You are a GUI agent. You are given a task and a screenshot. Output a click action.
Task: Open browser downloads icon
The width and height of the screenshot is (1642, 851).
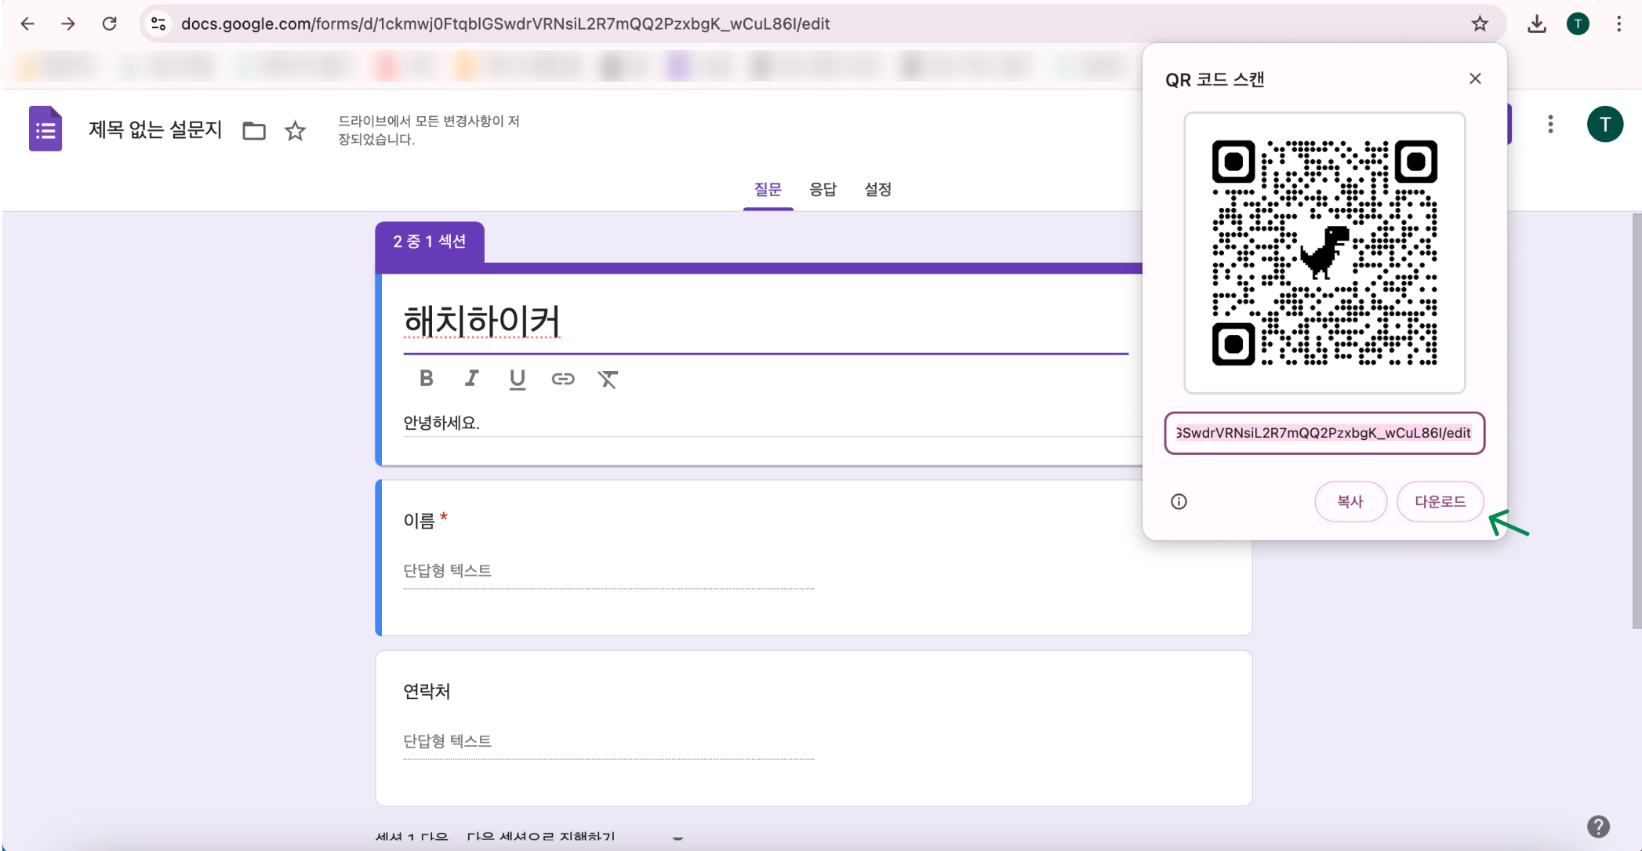pos(1537,24)
